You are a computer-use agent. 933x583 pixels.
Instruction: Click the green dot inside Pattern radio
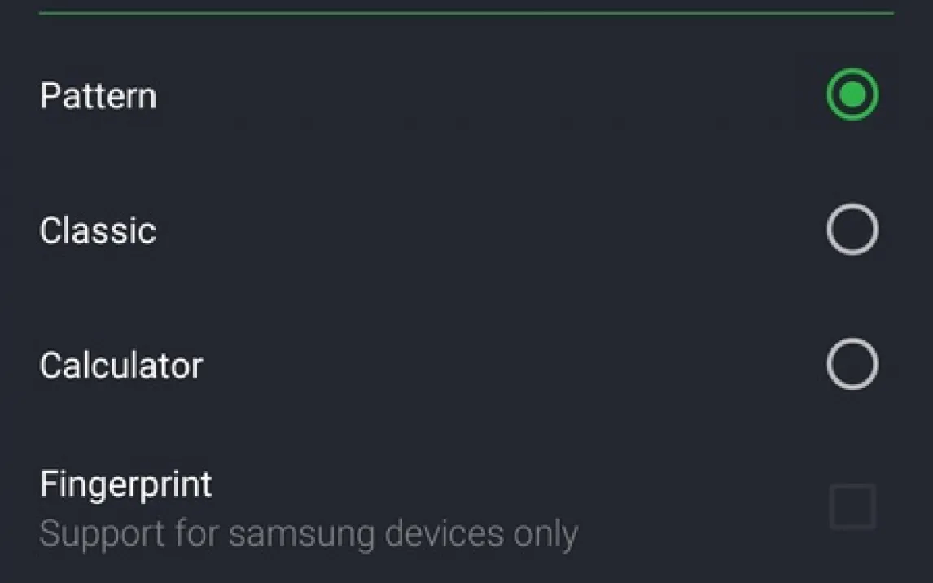852,95
